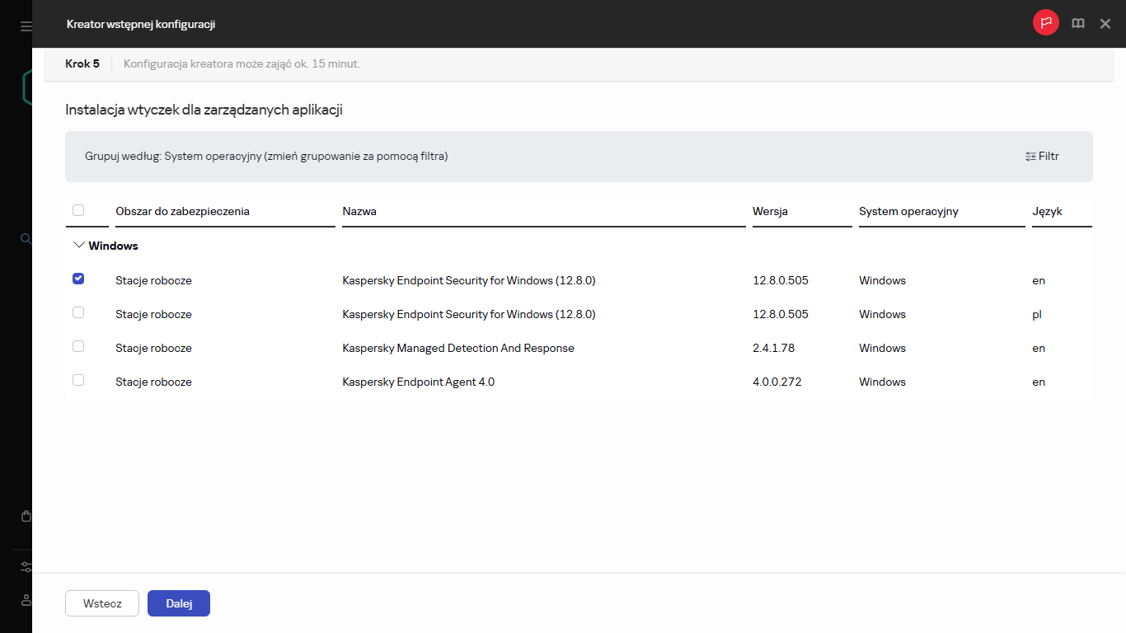This screenshot has width=1126, height=633.
Task: Click the user account icon in sidebar
Action: pos(26,600)
